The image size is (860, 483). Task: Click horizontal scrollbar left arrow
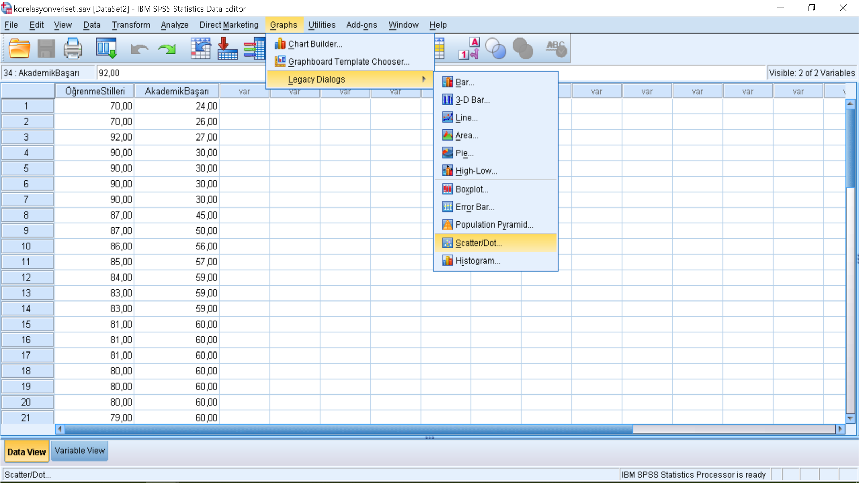pyautogui.click(x=60, y=429)
